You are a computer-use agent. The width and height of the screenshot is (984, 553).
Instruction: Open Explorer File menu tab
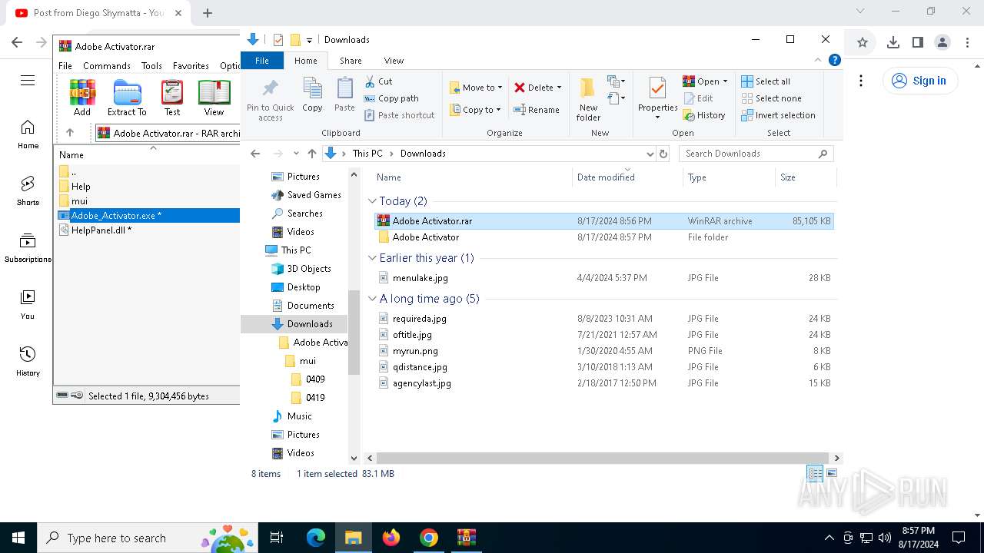[x=262, y=61]
